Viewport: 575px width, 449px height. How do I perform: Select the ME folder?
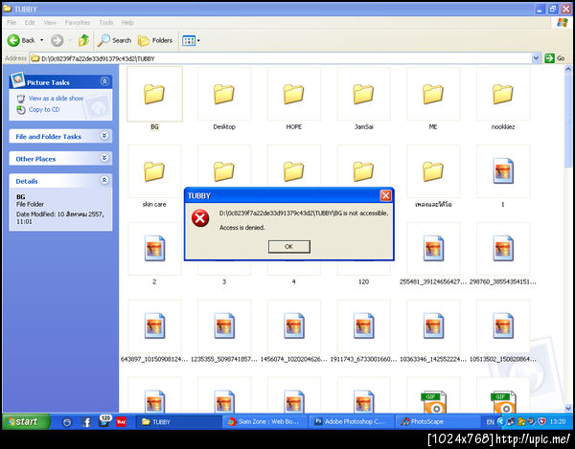click(433, 99)
